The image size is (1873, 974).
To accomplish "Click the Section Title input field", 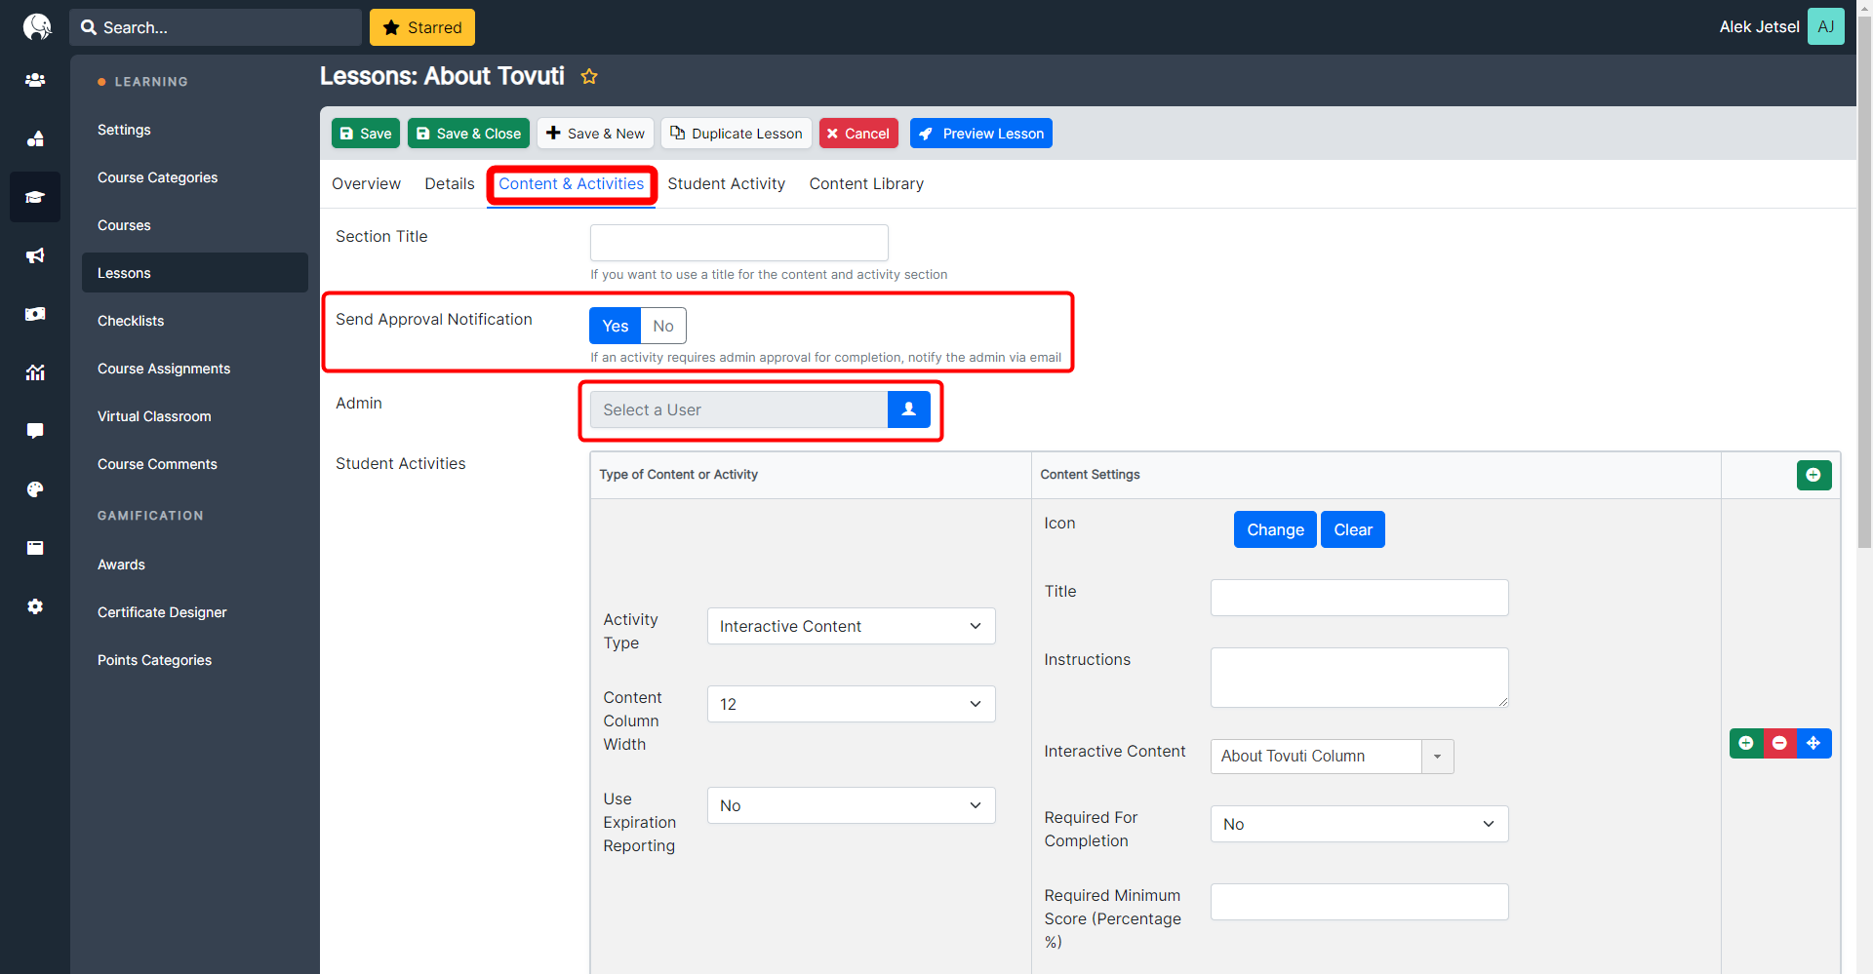I will [x=738, y=243].
